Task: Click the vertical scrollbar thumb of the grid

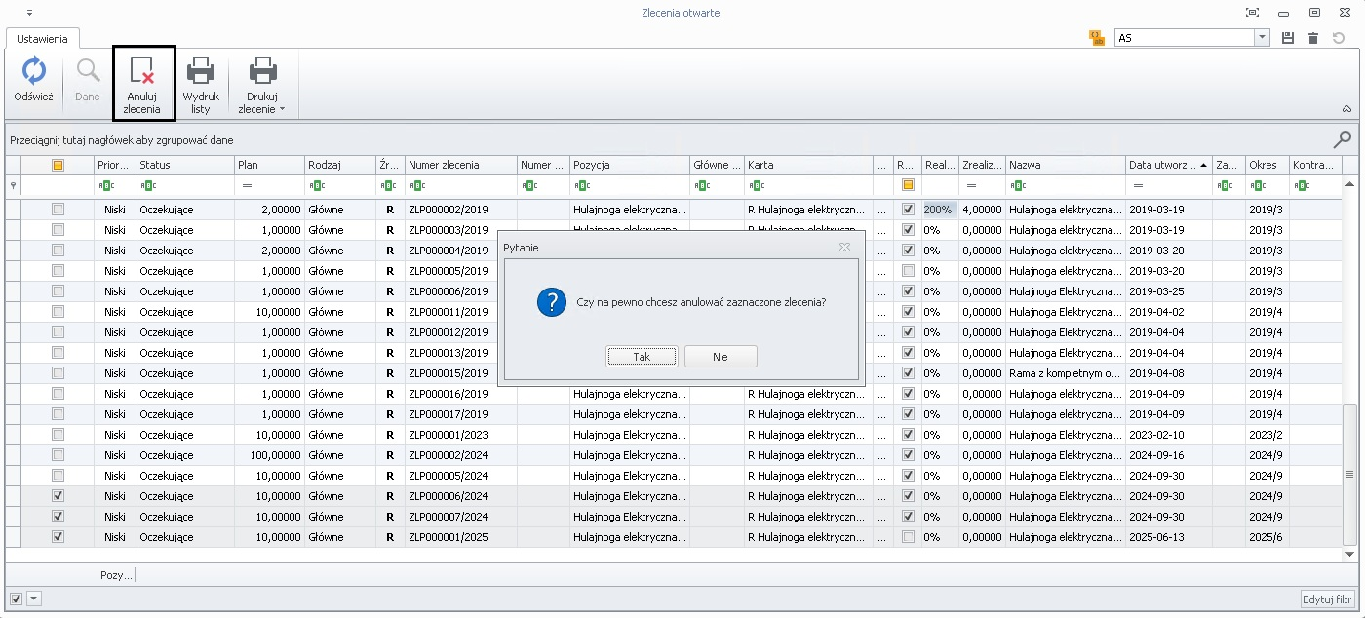Action: click(x=1350, y=475)
